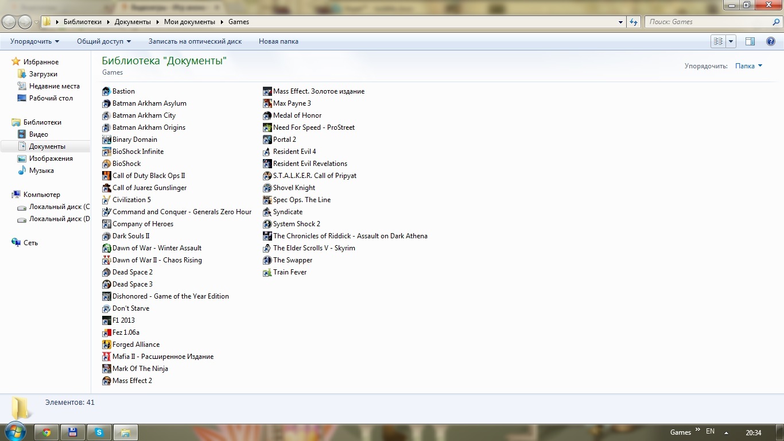Show hidden tray icons arrow

[x=727, y=432]
